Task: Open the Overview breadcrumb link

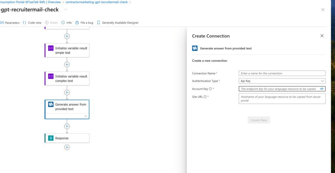Action: click(54, 2)
